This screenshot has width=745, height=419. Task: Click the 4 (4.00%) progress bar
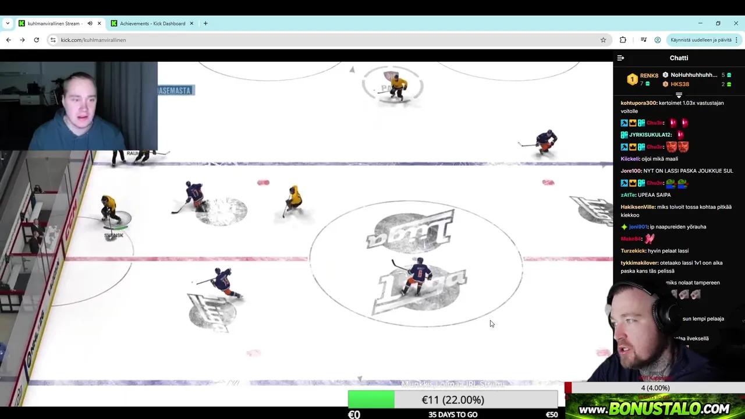655,388
